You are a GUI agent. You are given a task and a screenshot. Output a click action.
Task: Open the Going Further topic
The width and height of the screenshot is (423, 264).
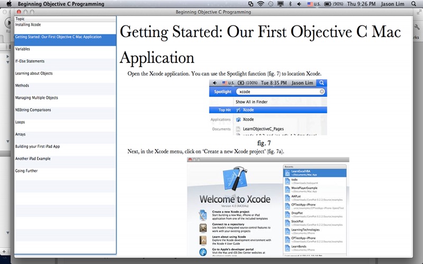26,171
